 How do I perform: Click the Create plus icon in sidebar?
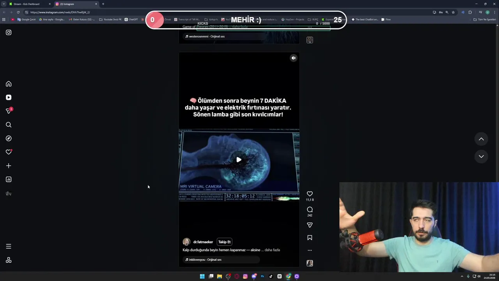pyautogui.click(x=9, y=166)
